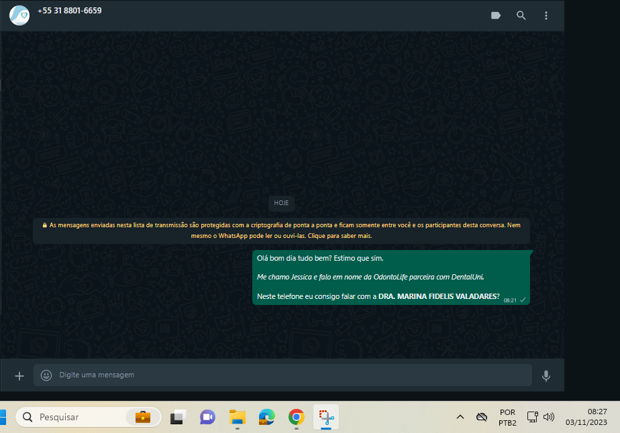The width and height of the screenshot is (620, 433).
Task: Open the volume control tray icon
Action: click(549, 417)
